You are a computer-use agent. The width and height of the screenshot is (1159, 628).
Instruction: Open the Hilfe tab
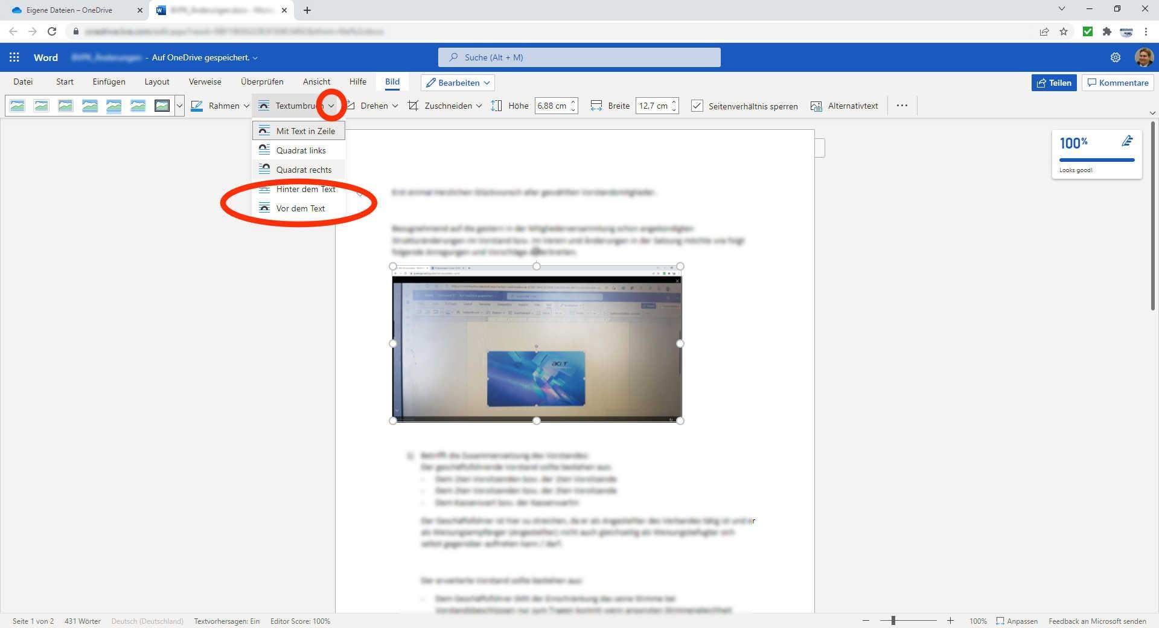[357, 82]
